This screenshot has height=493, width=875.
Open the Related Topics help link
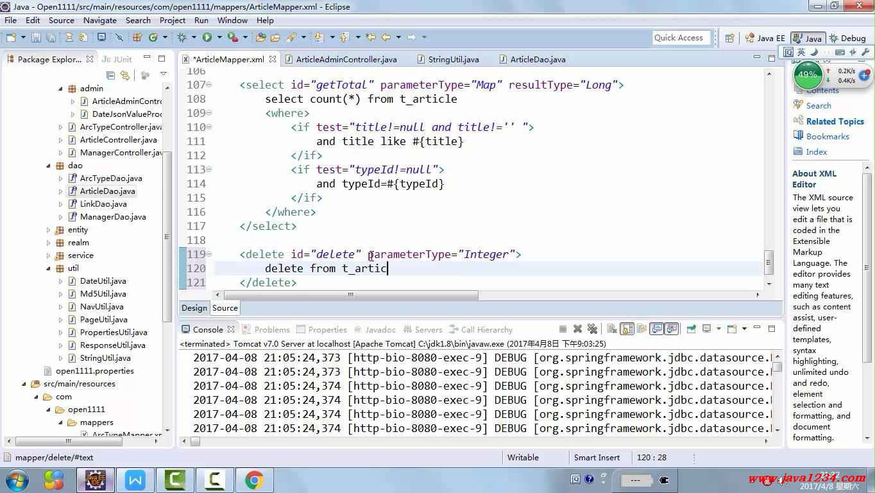pyautogui.click(x=835, y=121)
